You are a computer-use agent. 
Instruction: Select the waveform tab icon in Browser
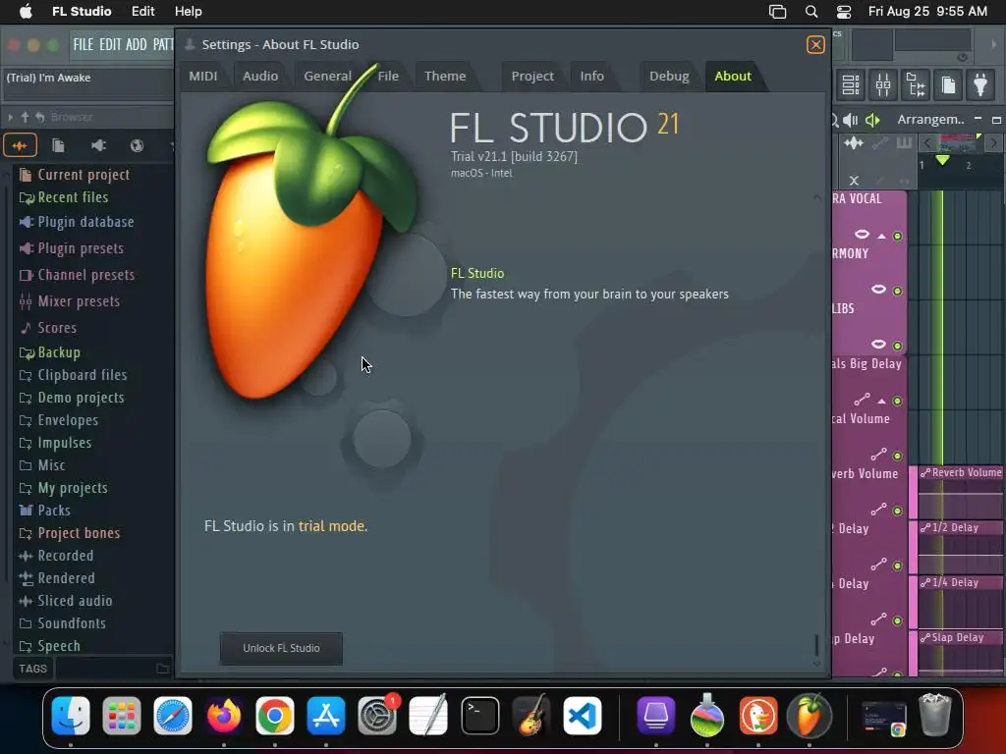pos(20,145)
